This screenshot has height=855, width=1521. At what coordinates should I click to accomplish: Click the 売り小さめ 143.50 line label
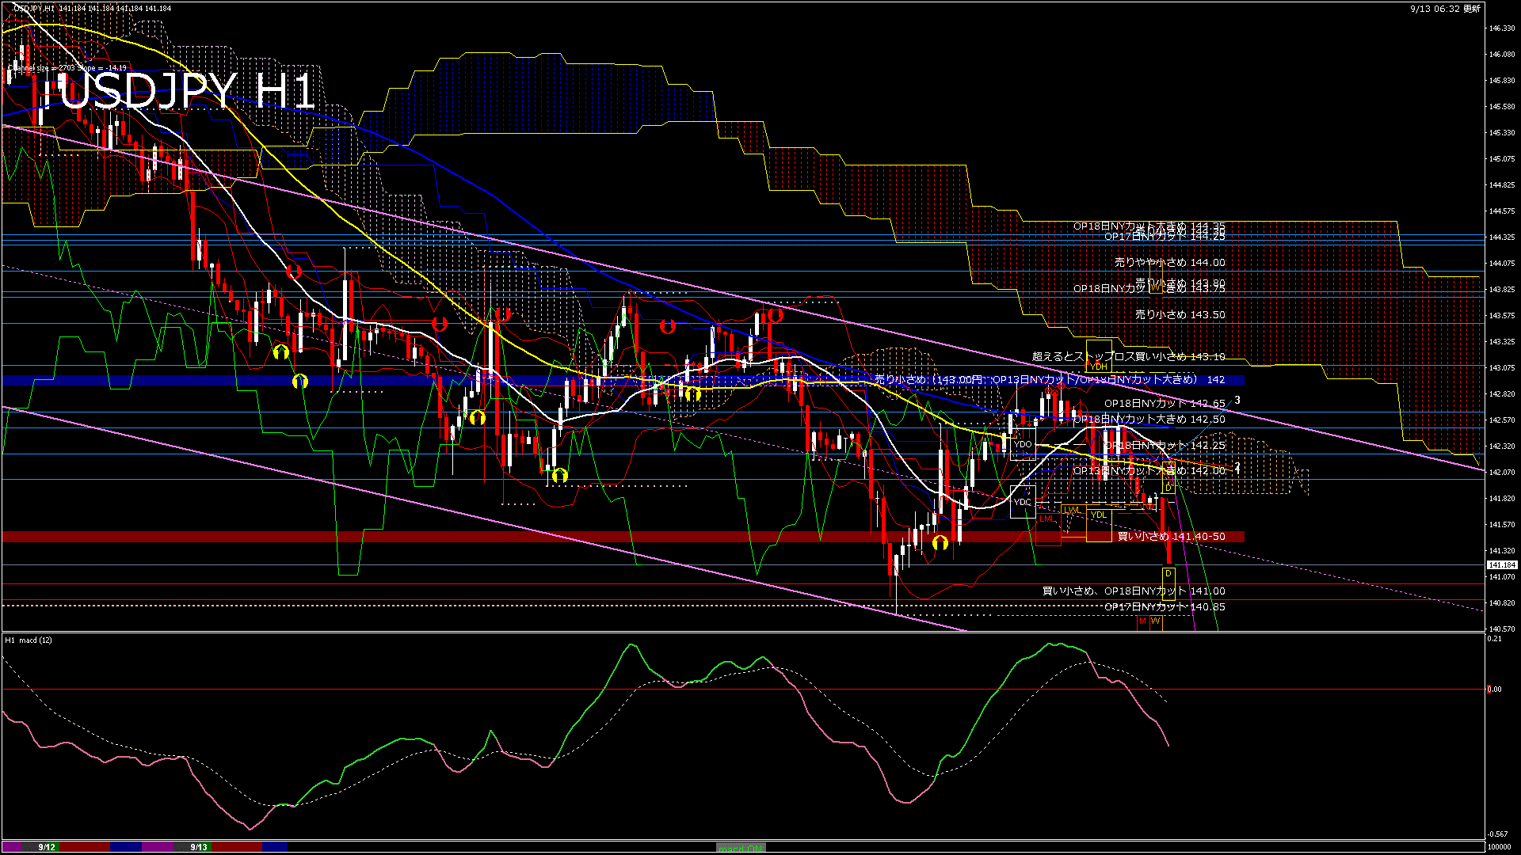click(x=1180, y=314)
